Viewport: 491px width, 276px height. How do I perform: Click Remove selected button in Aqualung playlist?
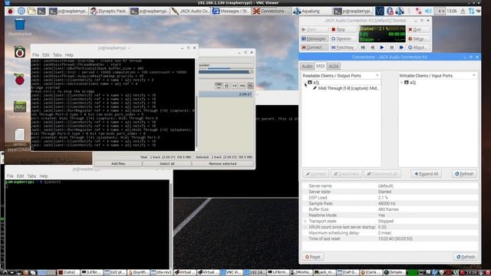[222, 163]
